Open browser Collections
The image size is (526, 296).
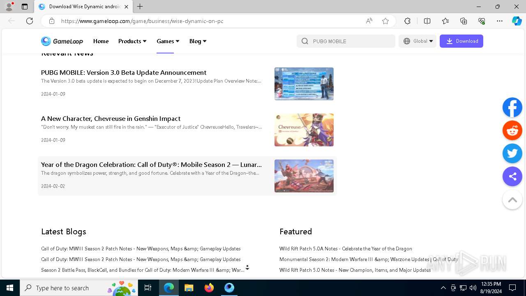(x=464, y=21)
